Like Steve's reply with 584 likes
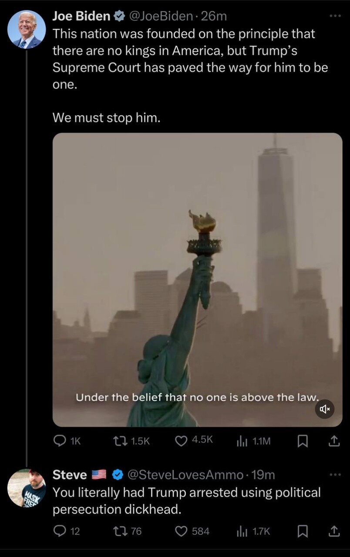Viewport: 350px width, 557px height. (192, 531)
